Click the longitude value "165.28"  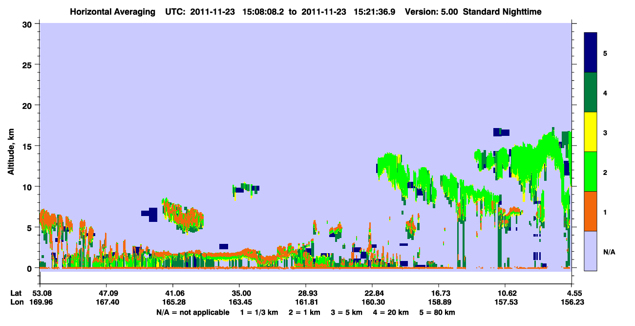click(173, 303)
